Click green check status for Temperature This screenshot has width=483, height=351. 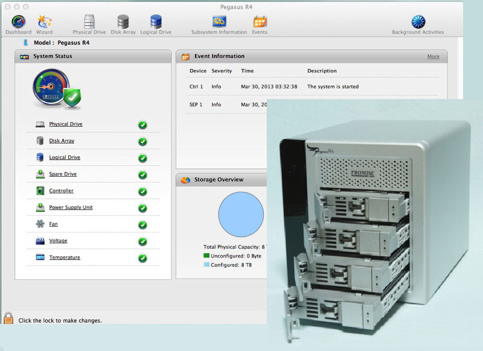coord(142,258)
